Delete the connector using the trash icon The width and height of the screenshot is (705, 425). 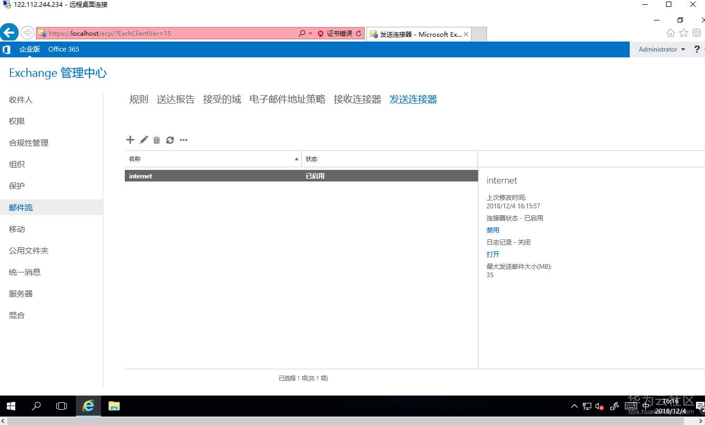[156, 139]
